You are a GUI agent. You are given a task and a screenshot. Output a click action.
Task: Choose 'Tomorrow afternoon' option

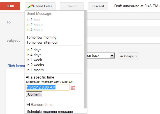pyautogui.click(x=42, y=42)
